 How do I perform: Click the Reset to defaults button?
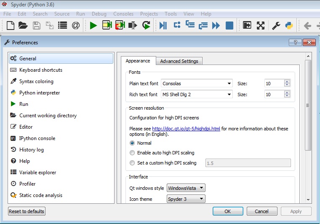[x=27, y=211]
